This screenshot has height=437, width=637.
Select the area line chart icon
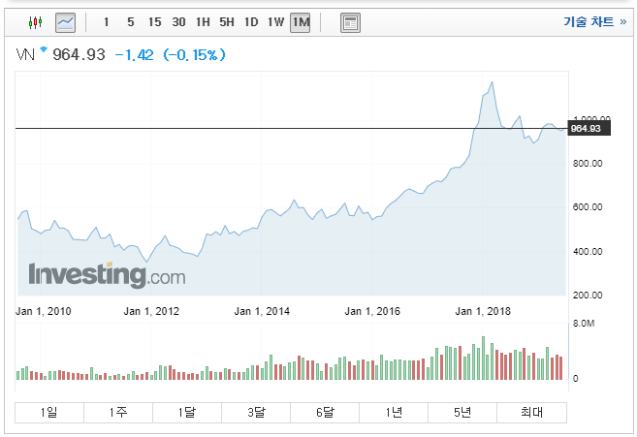point(65,22)
